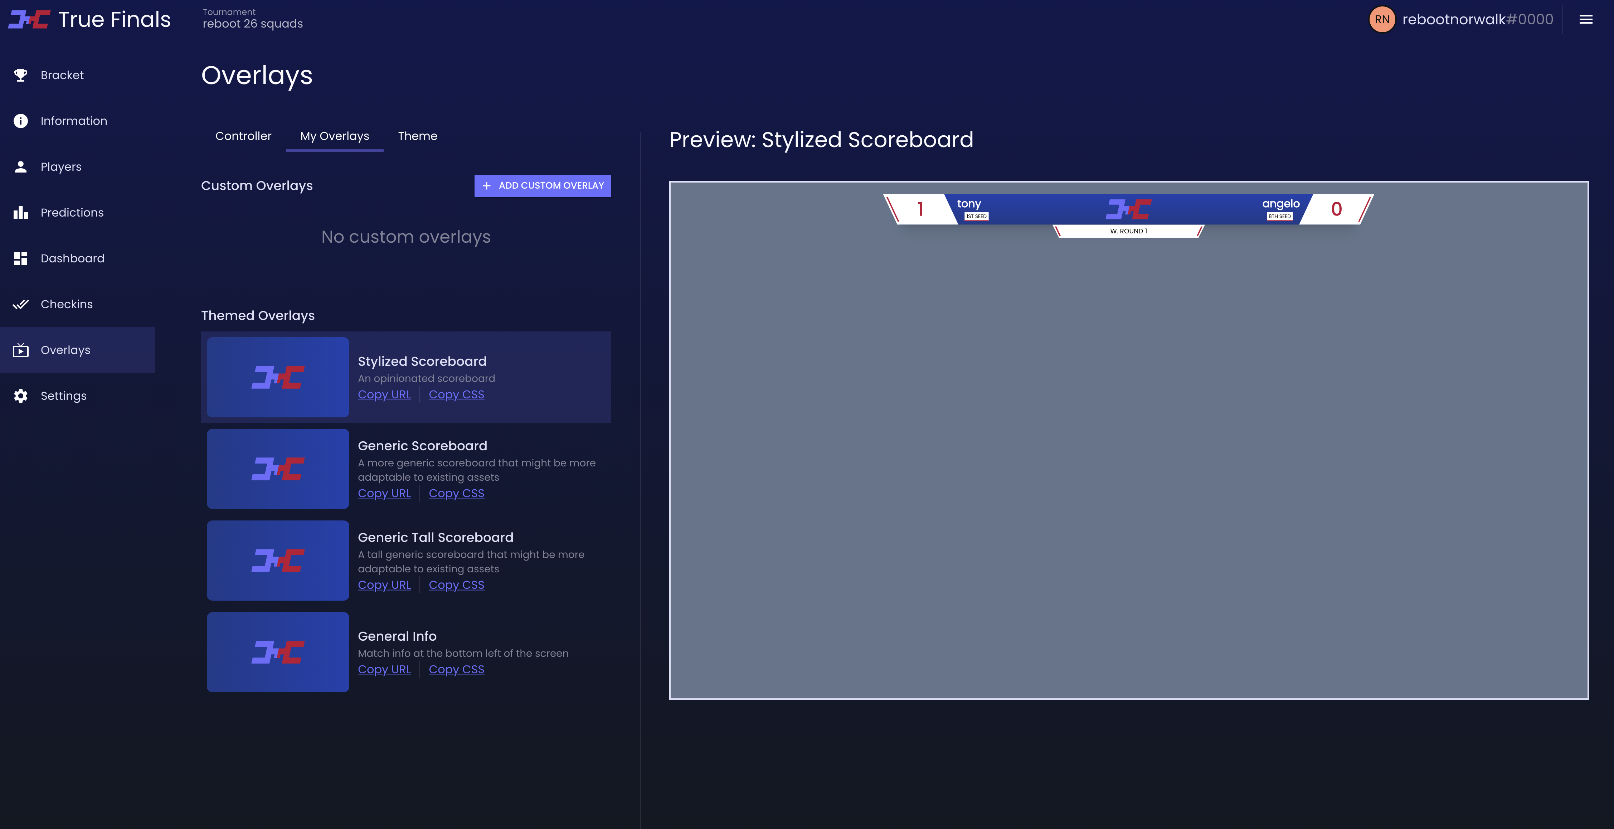The image size is (1614, 829).
Task: Click the RN user avatar
Action: (x=1381, y=19)
